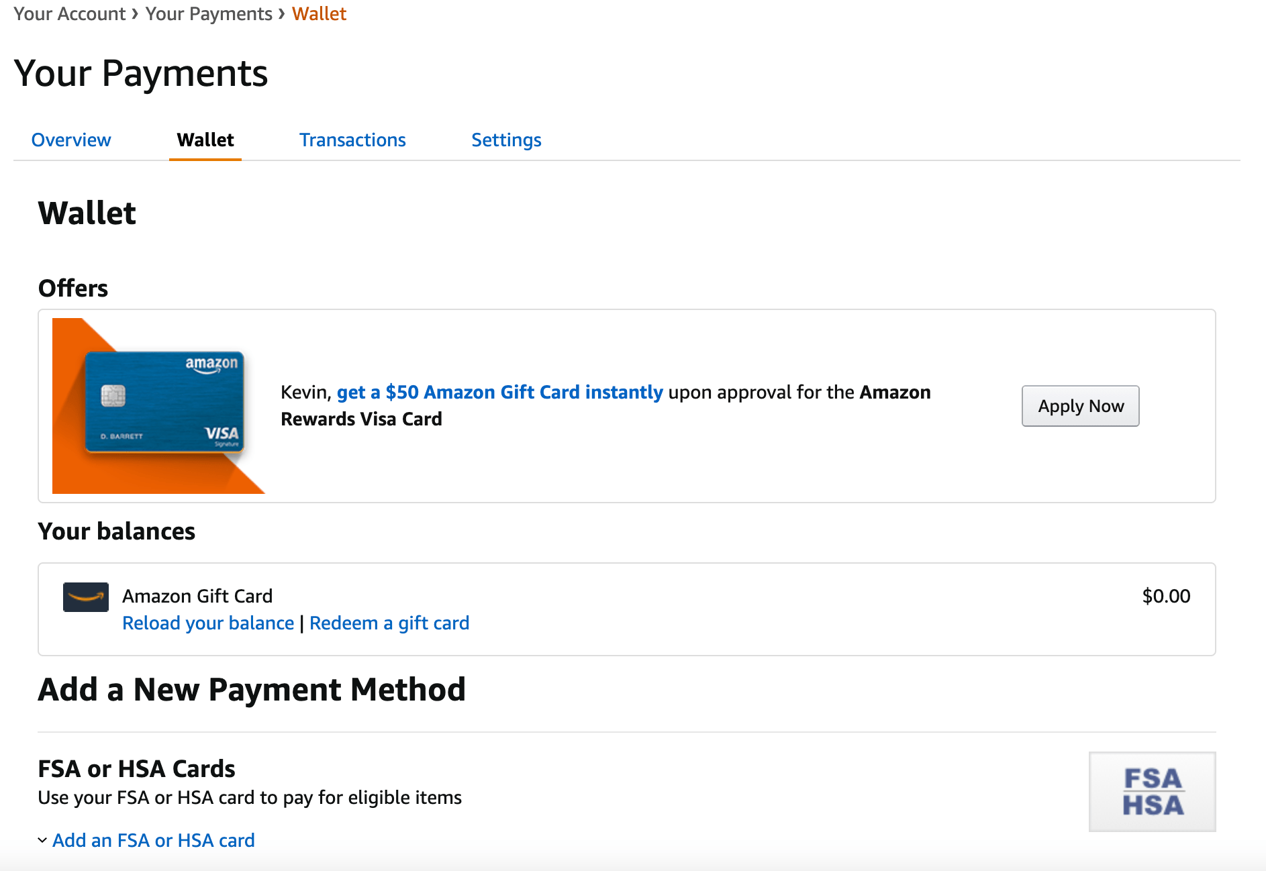Open the Redeem a gift card link
This screenshot has height=871, width=1266.
(389, 623)
